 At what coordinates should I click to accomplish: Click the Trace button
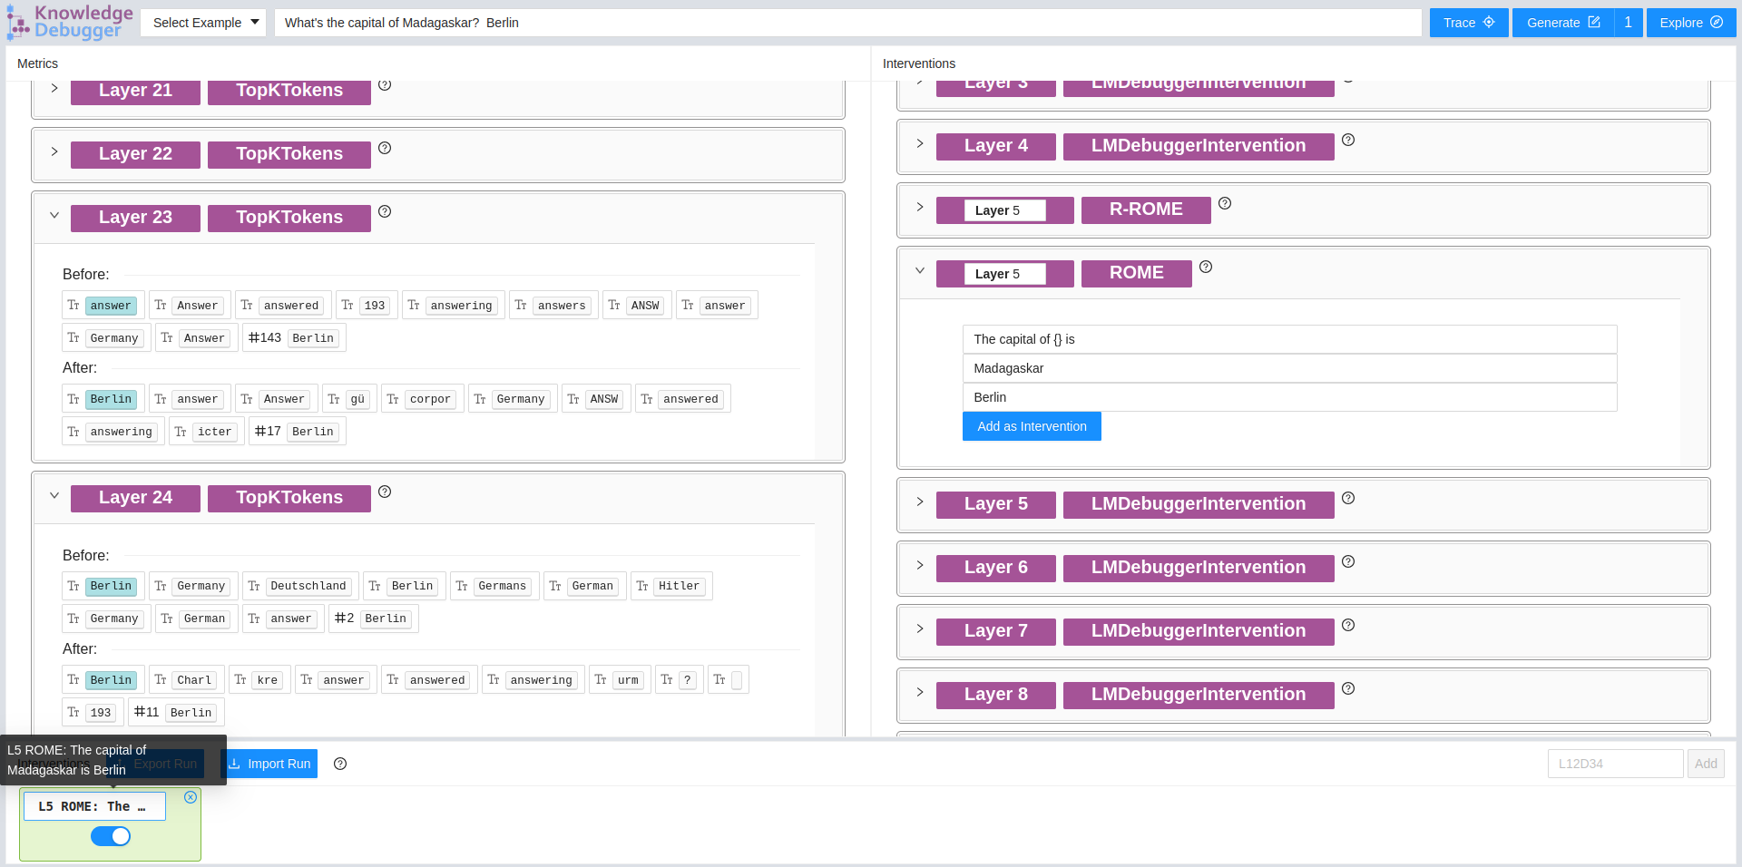[x=1469, y=23]
